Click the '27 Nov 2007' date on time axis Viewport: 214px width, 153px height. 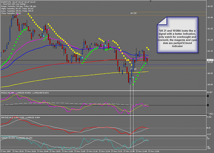[x=5, y=151]
